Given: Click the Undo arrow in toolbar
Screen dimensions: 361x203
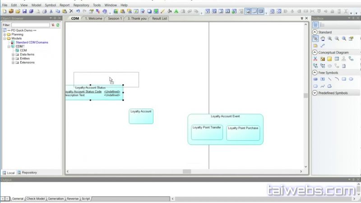Looking at the screenshot, I should [x=78, y=11].
